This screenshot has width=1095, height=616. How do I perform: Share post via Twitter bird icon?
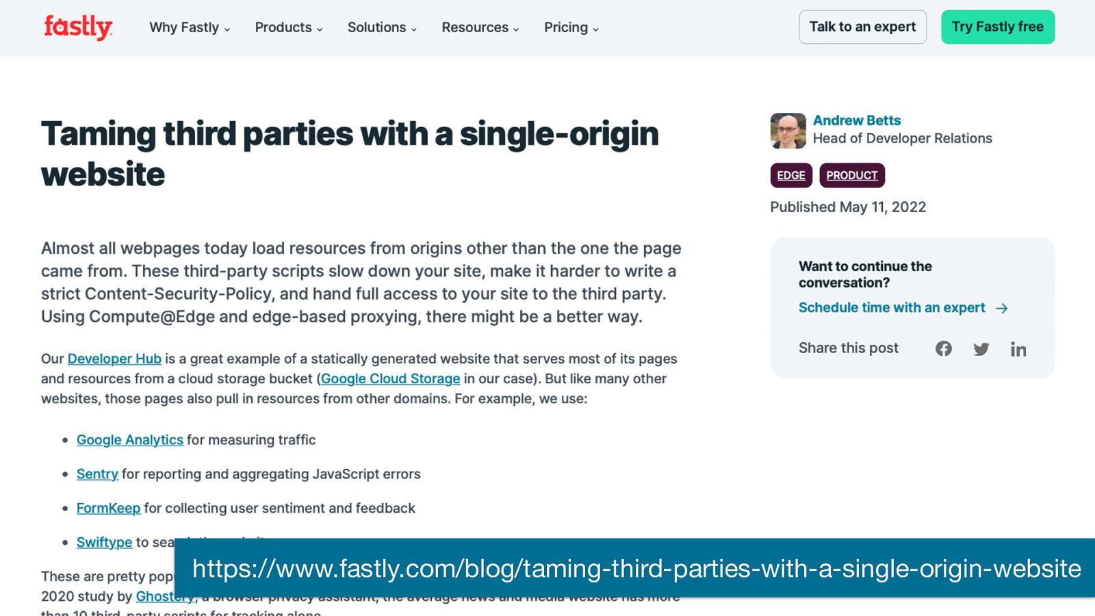click(981, 349)
